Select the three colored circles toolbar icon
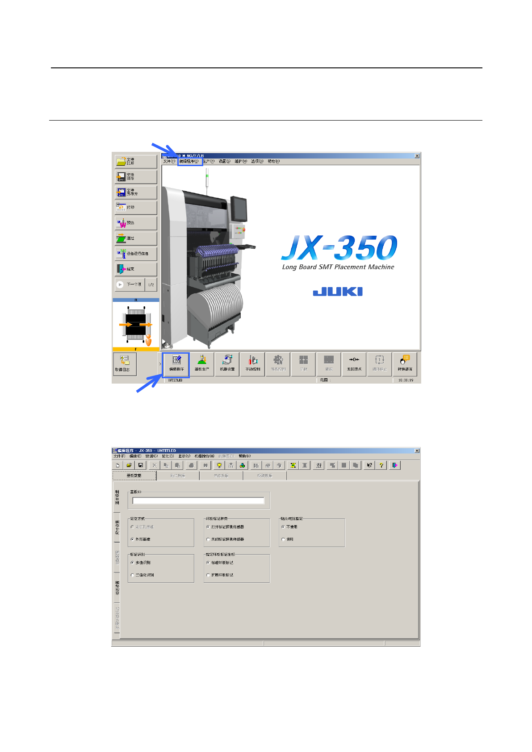Image resolution: width=532 pixels, height=752 pixels. [x=242, y=465]
